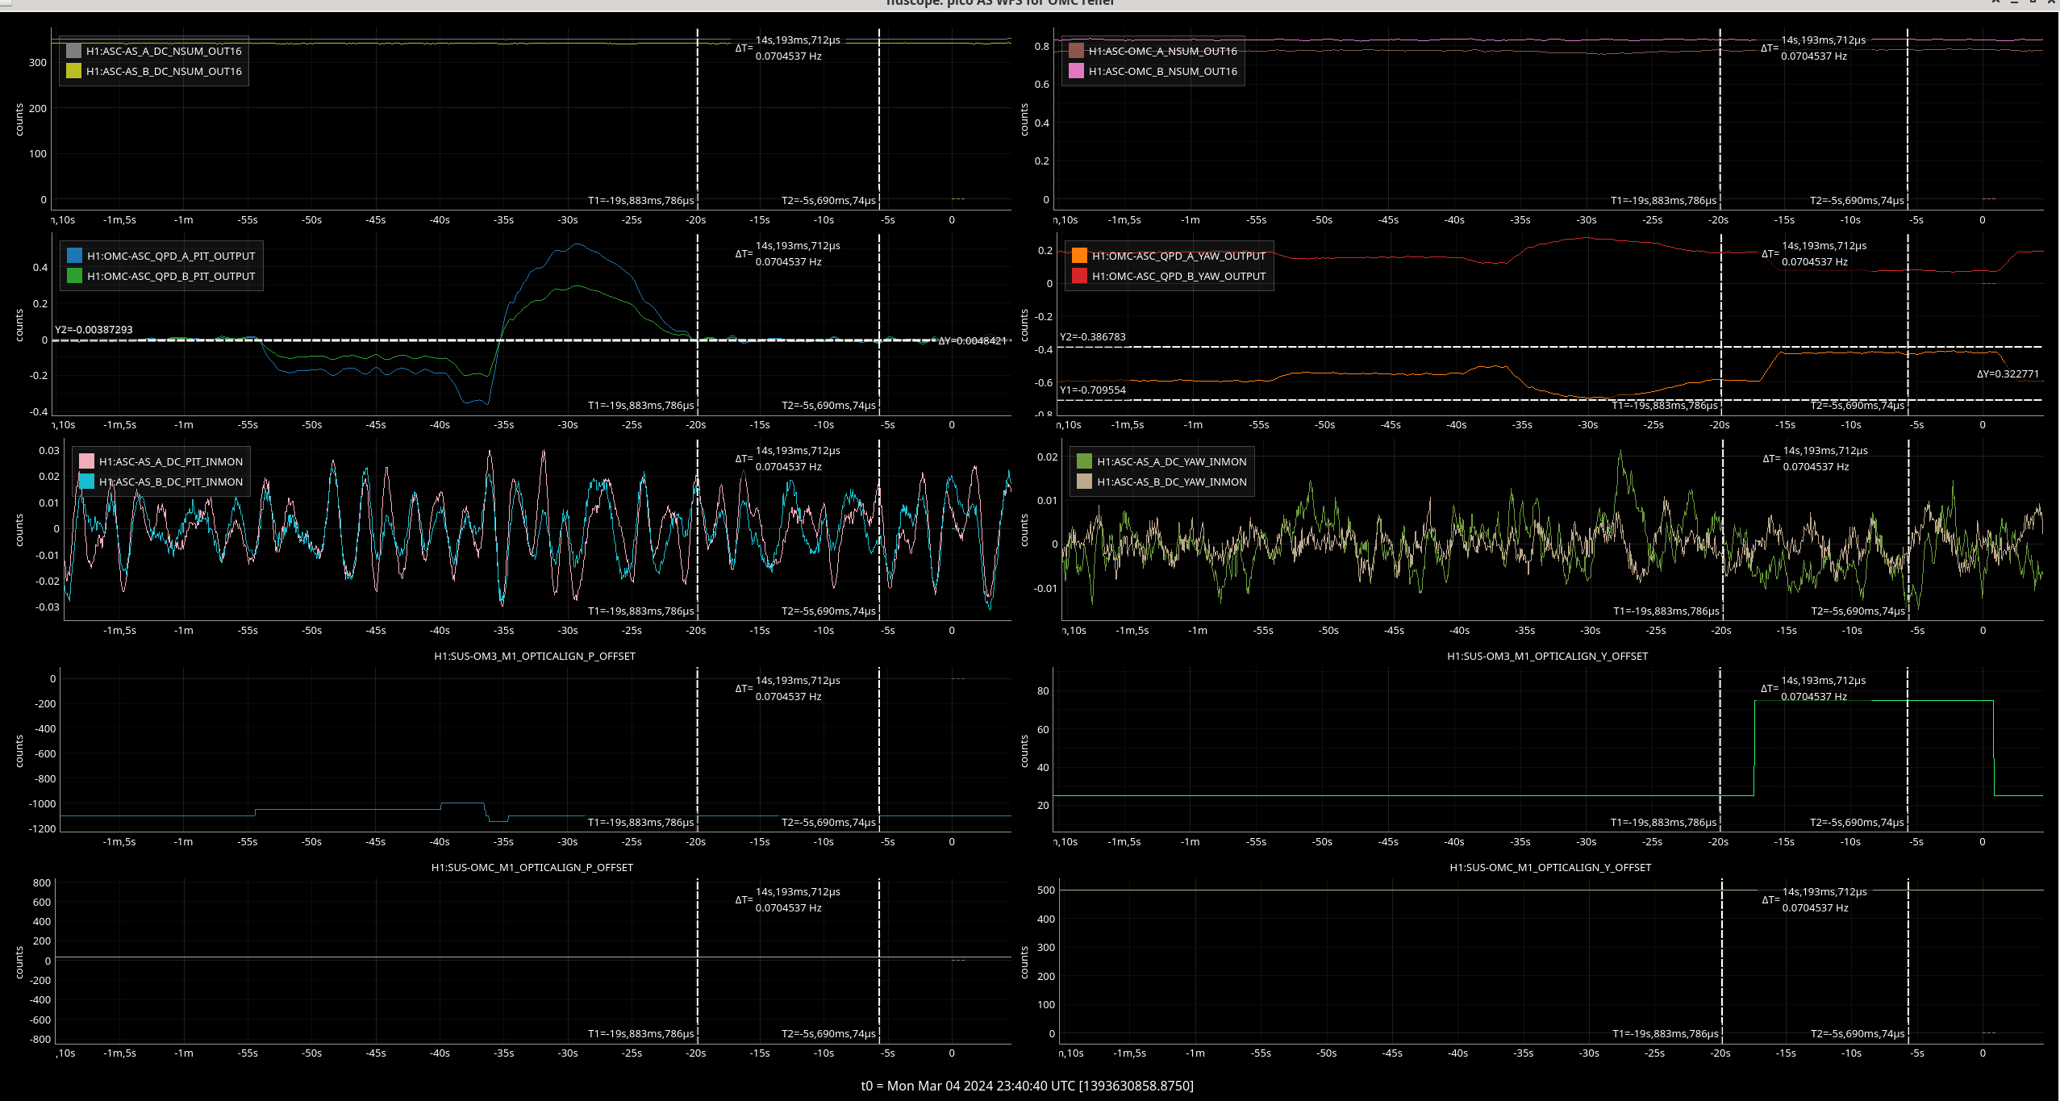Click the Y2=-0.386783 horizontal cursor label
The height and width of the screenshot is (1101, 2060).
point(1093,337)
